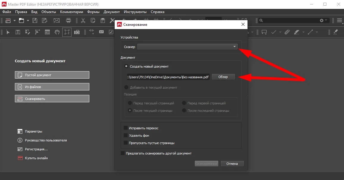The image size is (344, 180).
Task: Enable the Исправить перекос checkbox
Action: coord(126,128)
